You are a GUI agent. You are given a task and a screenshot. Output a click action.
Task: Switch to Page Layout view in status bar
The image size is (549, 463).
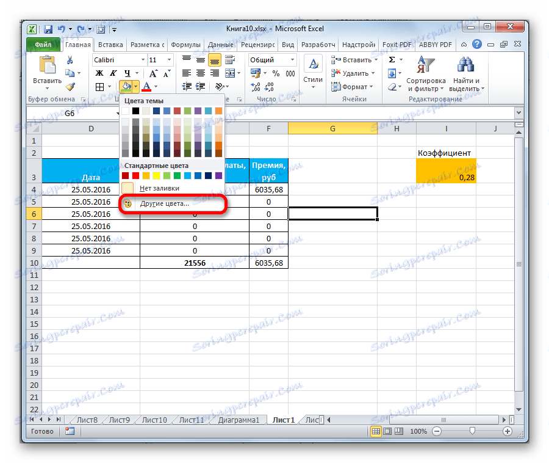[387, 431]
